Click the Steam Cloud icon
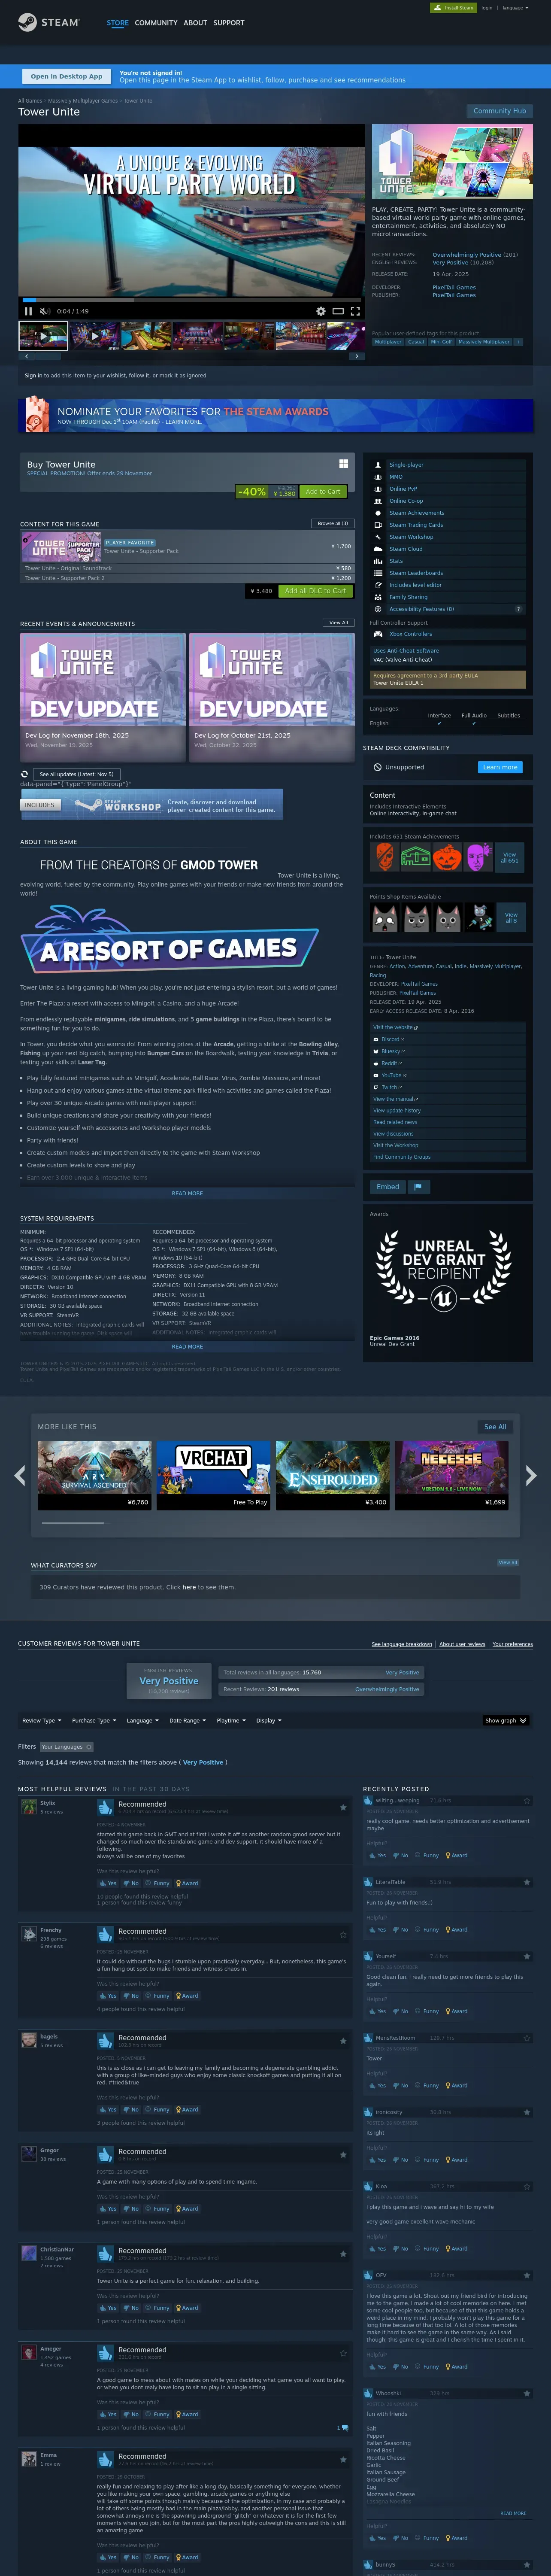551x2576 pixels. [378, 549]
